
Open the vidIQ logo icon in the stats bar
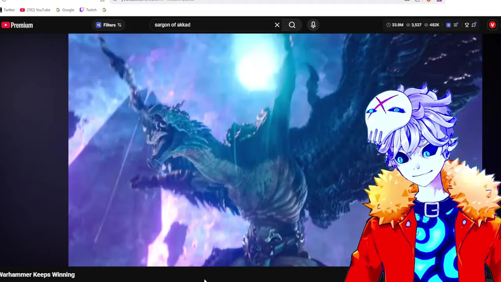point(449,25)
